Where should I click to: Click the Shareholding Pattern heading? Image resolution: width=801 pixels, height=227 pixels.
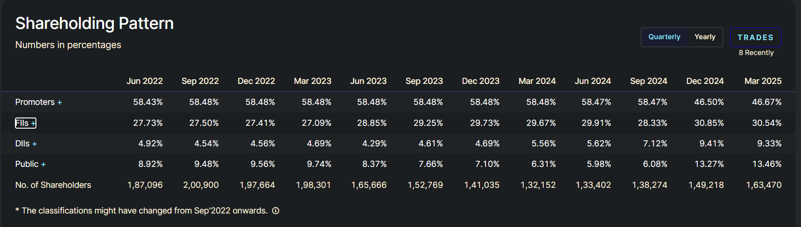94,23
